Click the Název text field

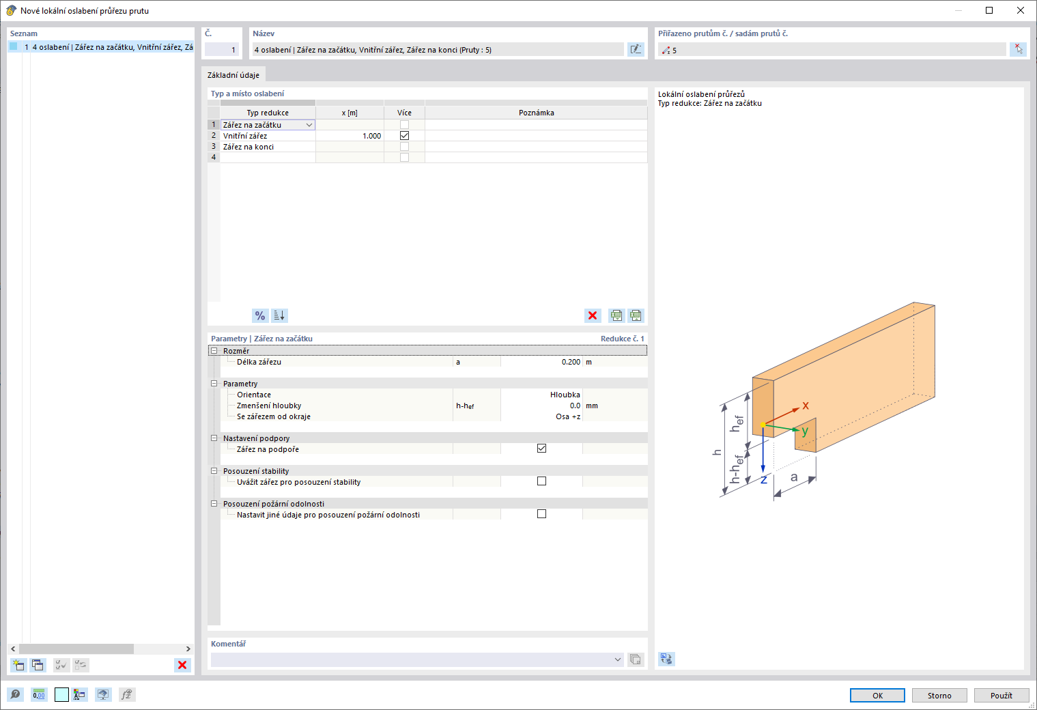[x=438, y=49]
